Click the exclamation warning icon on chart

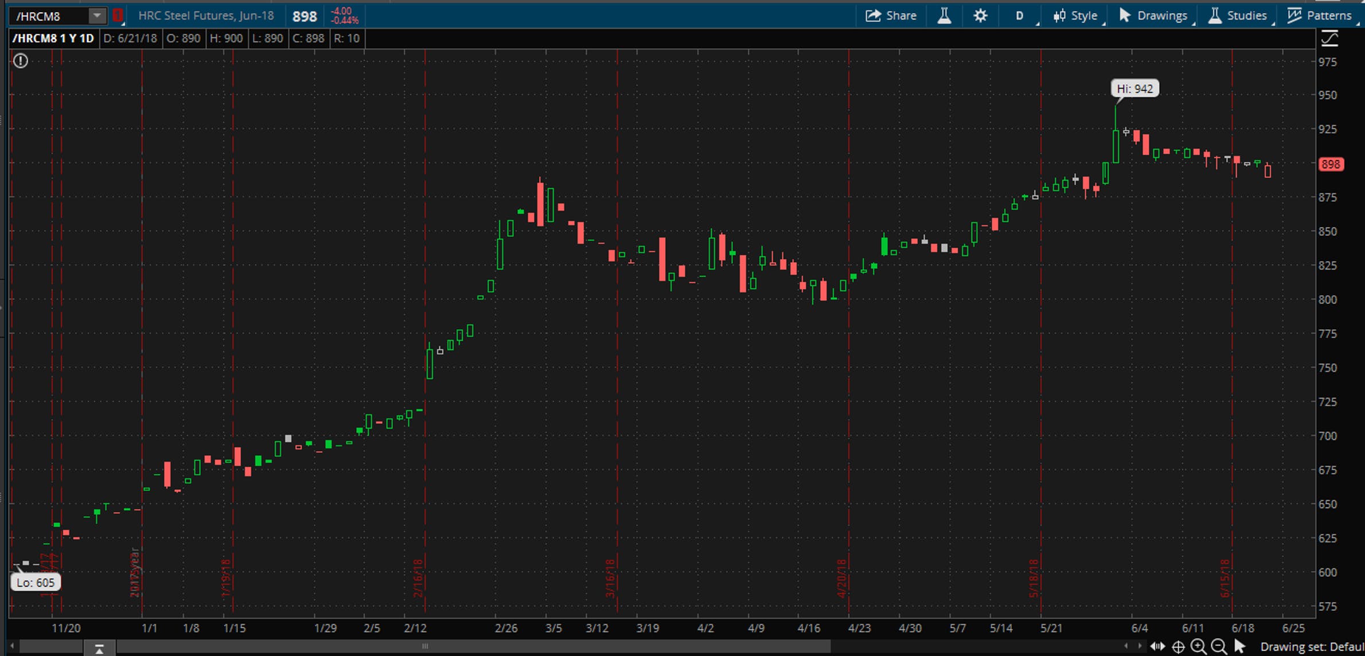click(21, 60)
